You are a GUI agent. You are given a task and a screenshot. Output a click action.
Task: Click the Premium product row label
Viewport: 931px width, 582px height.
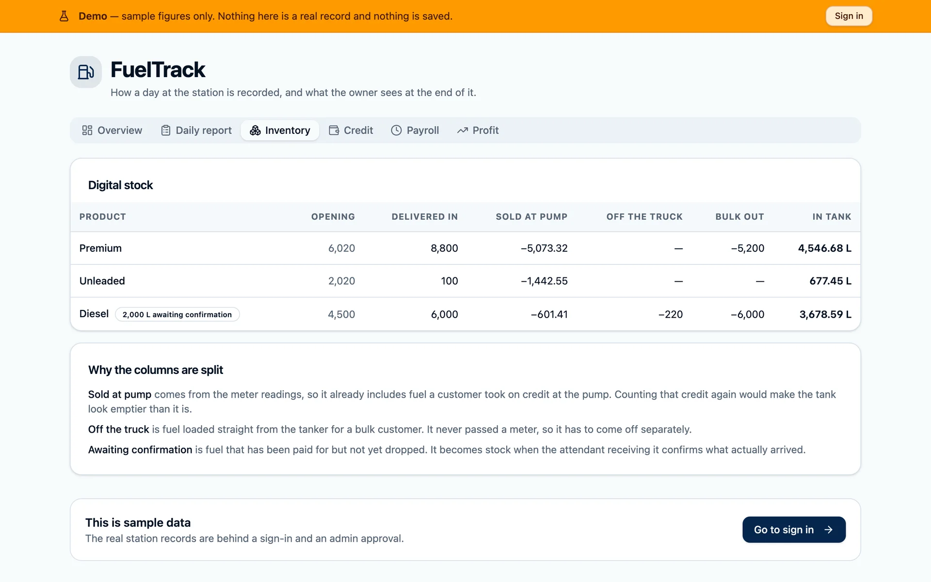tap(101, 248)
